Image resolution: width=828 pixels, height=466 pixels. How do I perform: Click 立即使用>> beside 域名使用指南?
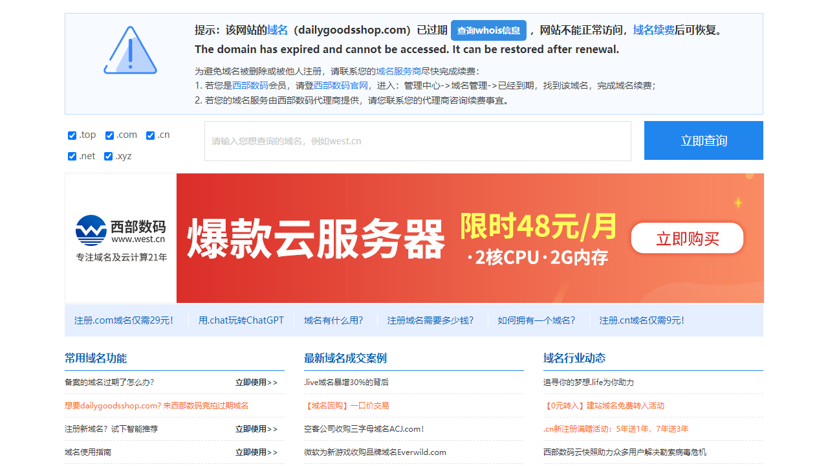coord(256,452)
